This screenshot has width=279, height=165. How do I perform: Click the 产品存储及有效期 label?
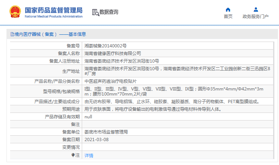(x=62, y=117)
